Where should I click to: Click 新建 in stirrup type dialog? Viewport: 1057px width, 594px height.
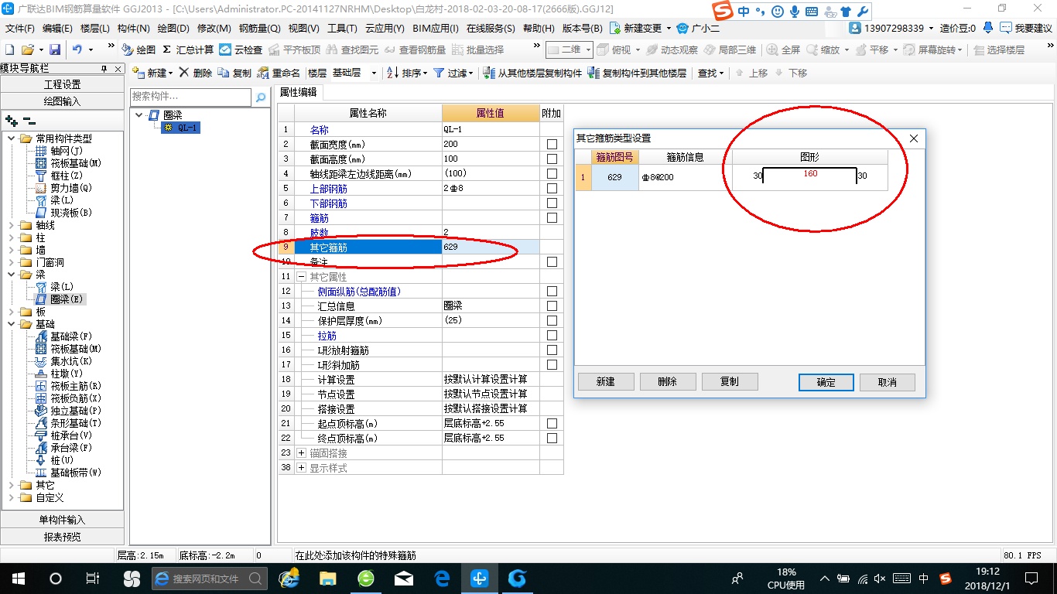(606, 381)
